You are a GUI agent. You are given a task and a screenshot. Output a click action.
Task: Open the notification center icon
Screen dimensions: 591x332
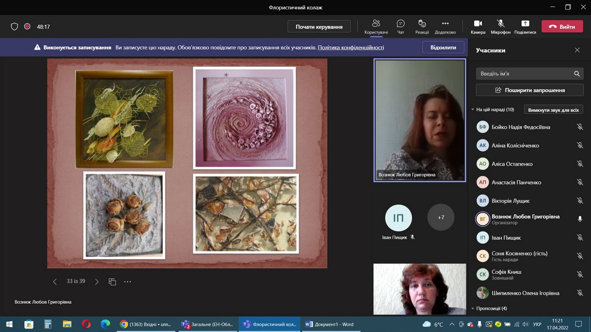(x=578, y=324)
